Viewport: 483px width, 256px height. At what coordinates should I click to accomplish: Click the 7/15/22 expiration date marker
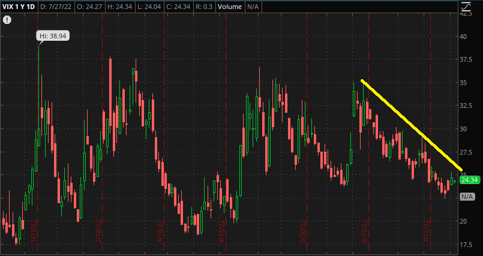pyautogui.click(x=427, y=231)
